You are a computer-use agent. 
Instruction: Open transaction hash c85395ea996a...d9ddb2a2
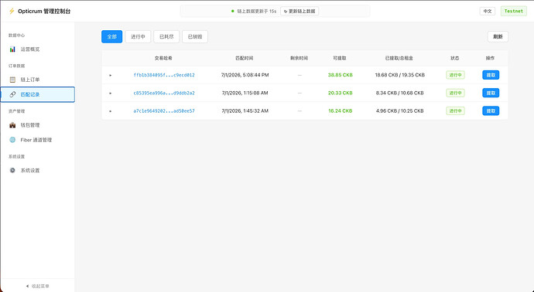(164, 93)
